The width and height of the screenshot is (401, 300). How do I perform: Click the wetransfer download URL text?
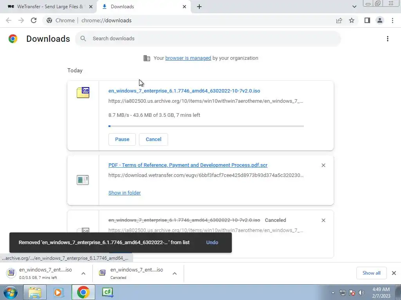point(206,175)
